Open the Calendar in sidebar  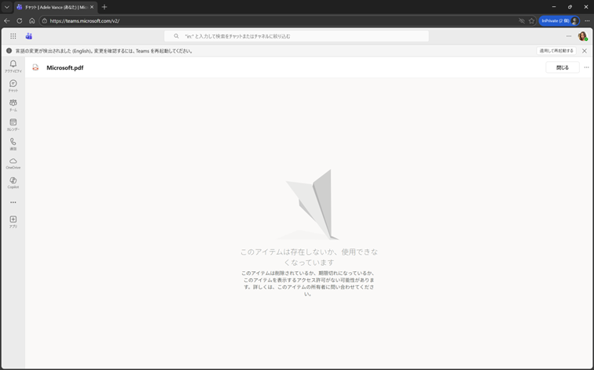coord(13,125)
